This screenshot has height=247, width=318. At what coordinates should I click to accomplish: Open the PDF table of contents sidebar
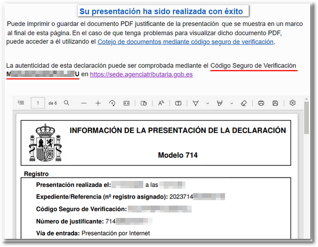tap(21, 103)
